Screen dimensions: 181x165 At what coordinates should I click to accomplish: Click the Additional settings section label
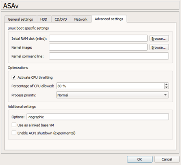click(x=22, y=107)
